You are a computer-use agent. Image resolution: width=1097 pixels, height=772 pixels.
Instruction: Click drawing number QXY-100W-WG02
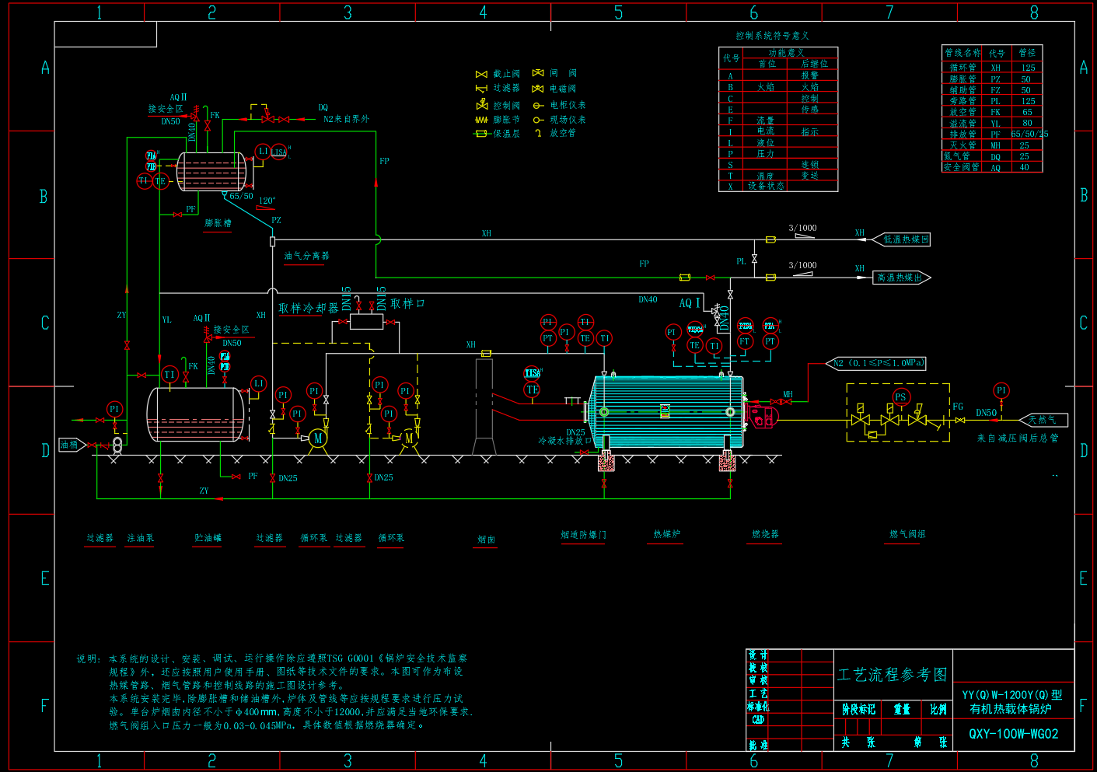click(1013, 734)
